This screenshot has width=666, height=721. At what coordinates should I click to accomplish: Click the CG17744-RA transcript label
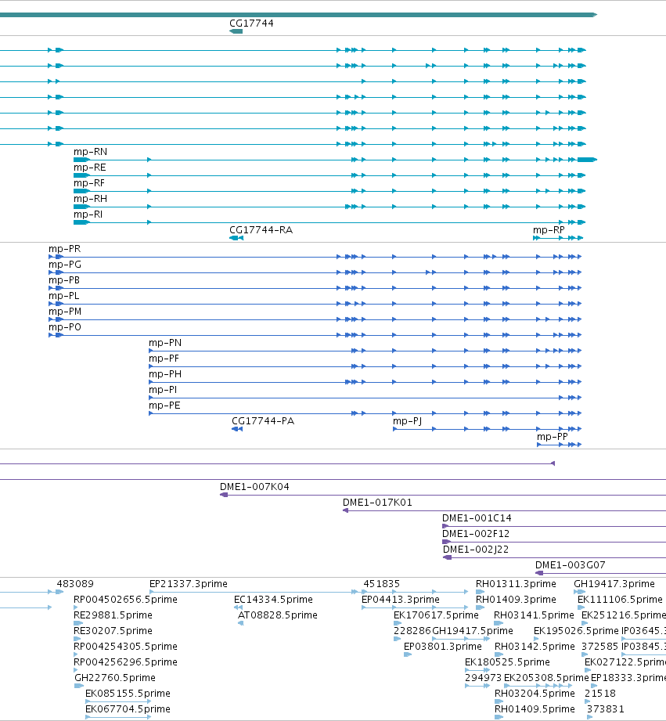click(x=261, y=230)
